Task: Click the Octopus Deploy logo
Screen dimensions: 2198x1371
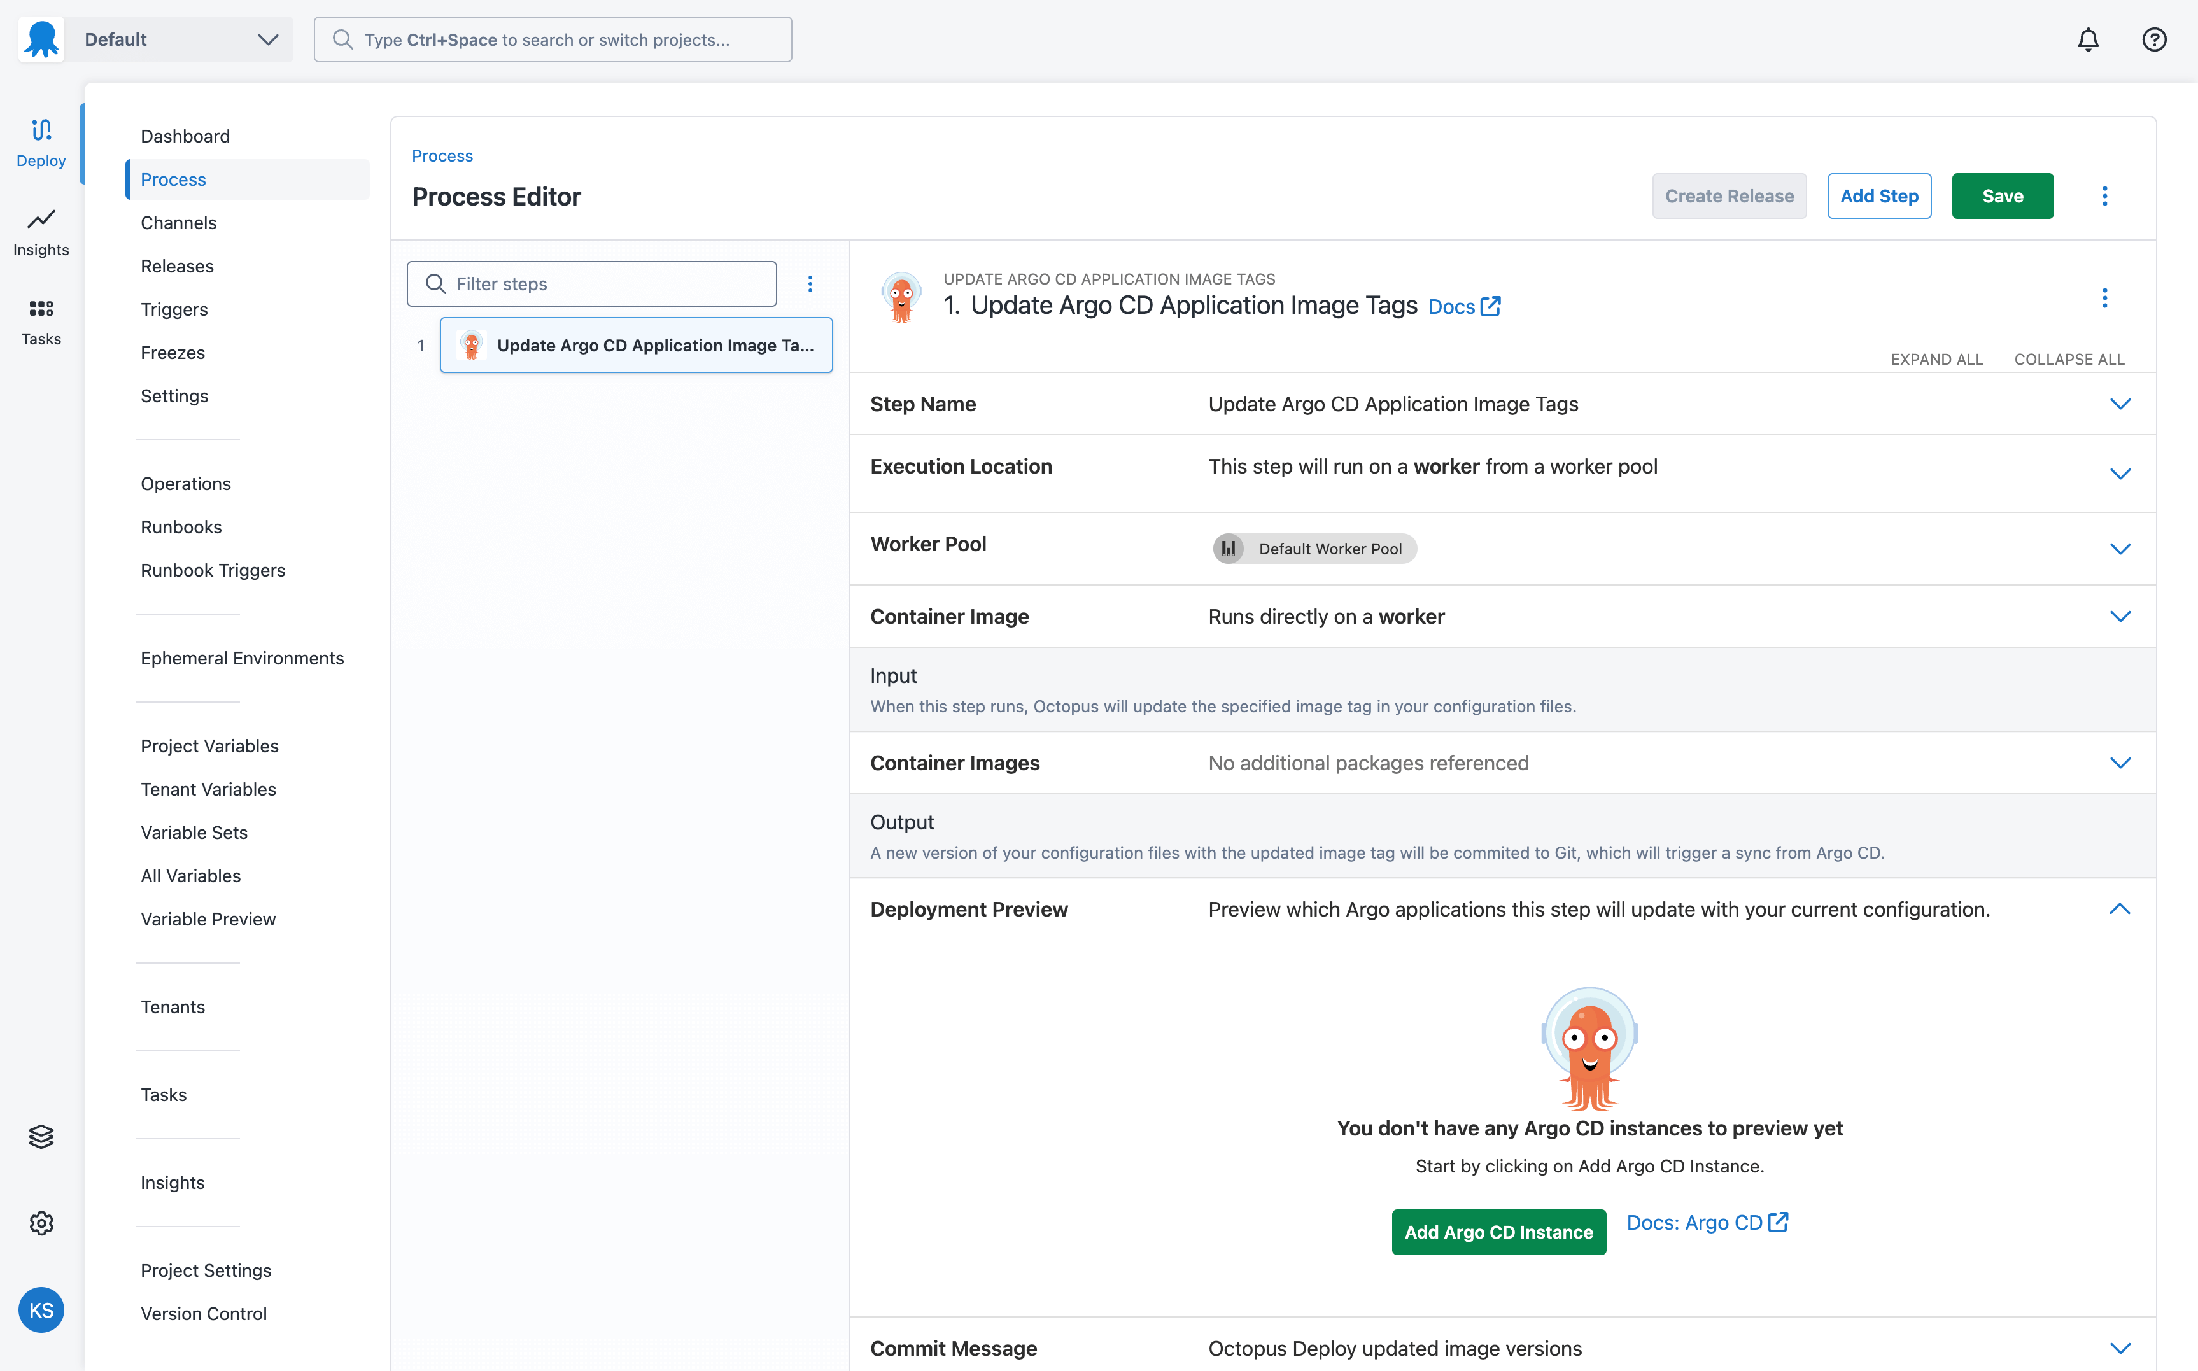Action: click(41, 39)
